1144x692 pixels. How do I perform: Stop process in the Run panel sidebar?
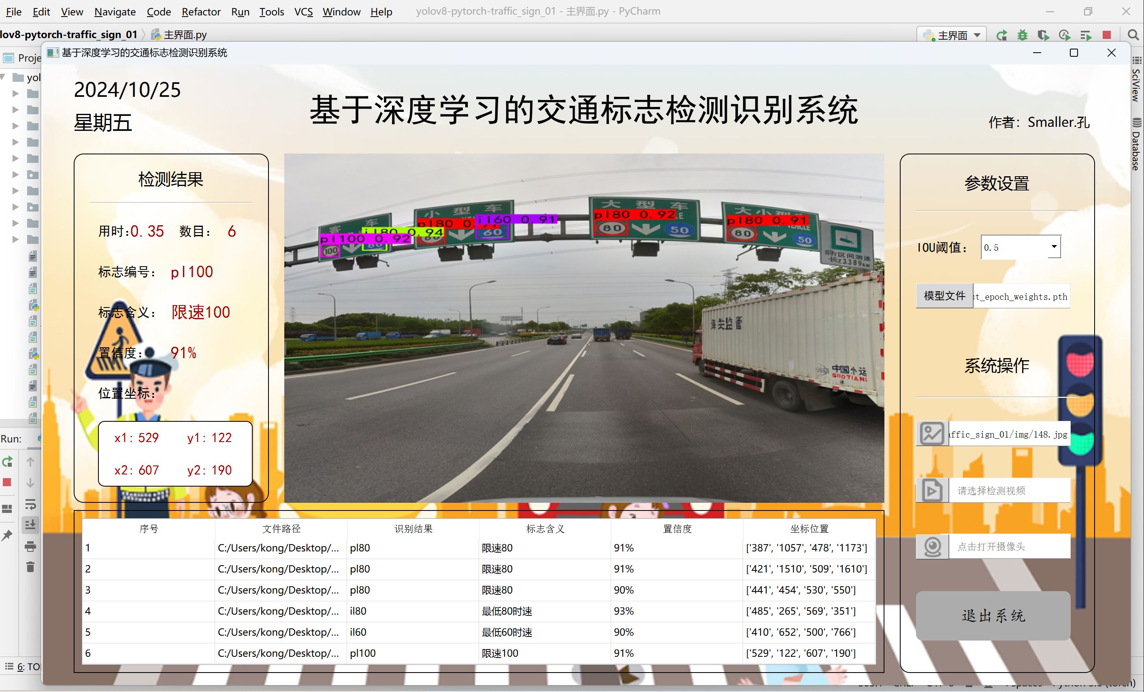point(7,483)
